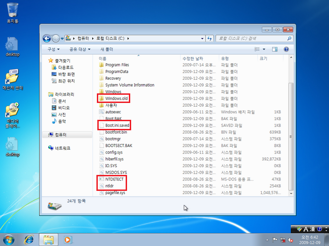Toggle the preview pane button
329x246 pixels.
275,49
